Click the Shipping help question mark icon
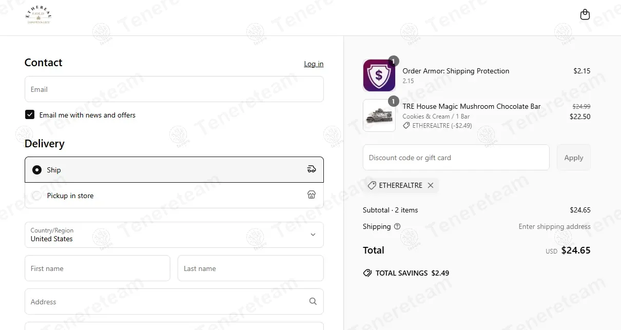The height and width of the screenshot is (330, 621). (x=397, y=226)
